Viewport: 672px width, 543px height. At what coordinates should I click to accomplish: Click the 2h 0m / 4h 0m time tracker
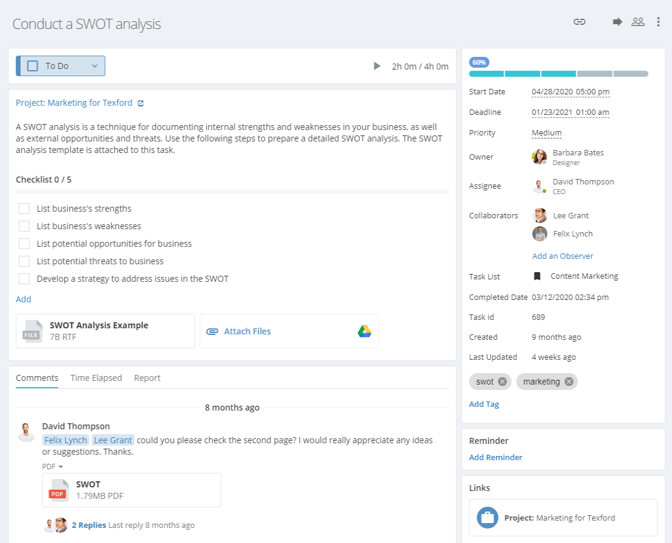420,67
